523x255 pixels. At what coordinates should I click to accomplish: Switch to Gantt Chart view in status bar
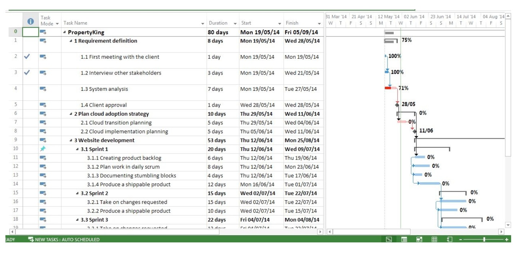coord(389,240)
